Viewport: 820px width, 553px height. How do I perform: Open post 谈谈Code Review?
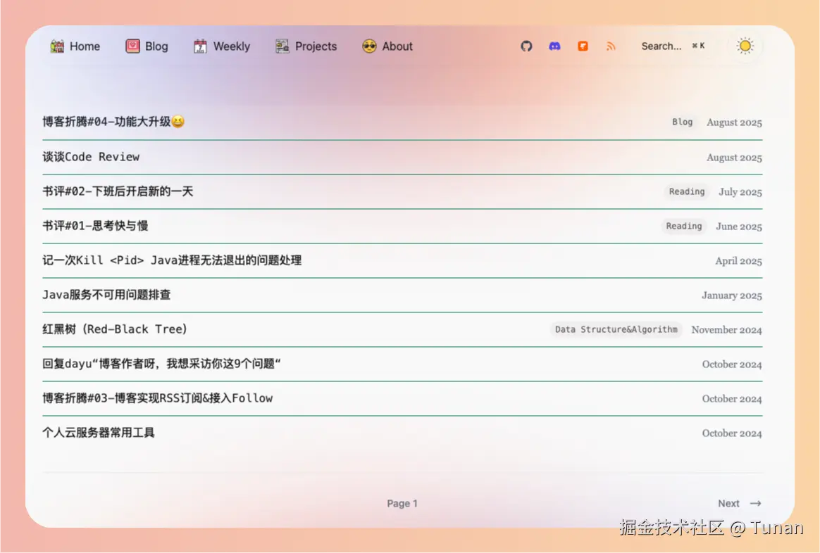tap(91, 157)
